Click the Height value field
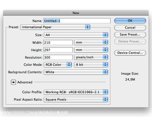 (x=58, y=50)
